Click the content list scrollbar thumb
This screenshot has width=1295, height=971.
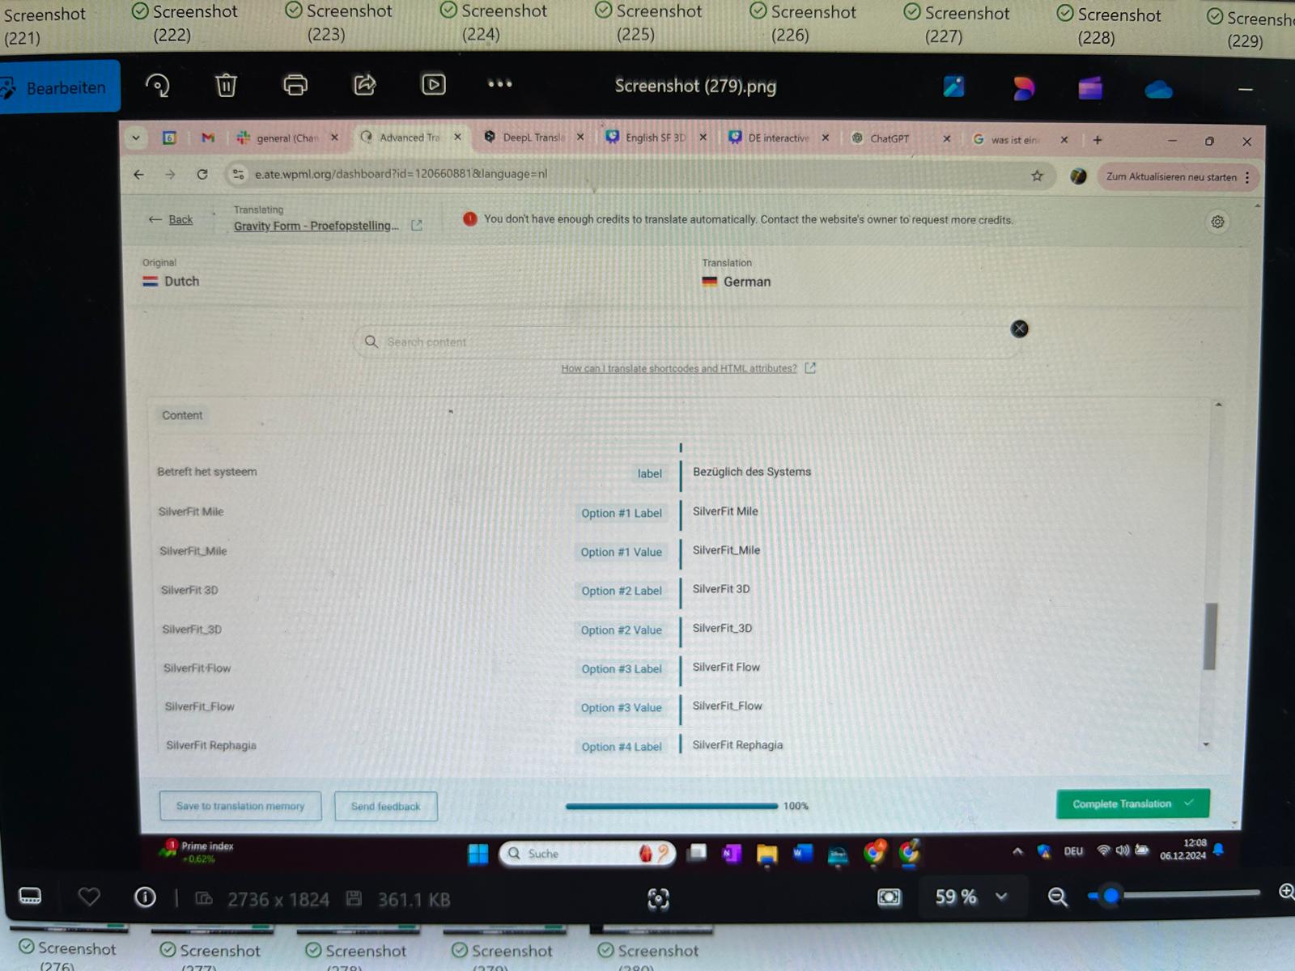point(1210,636)
